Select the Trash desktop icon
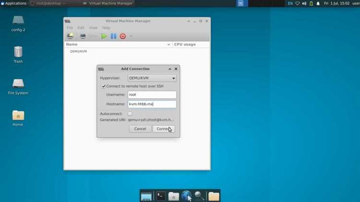 (18, 55)
